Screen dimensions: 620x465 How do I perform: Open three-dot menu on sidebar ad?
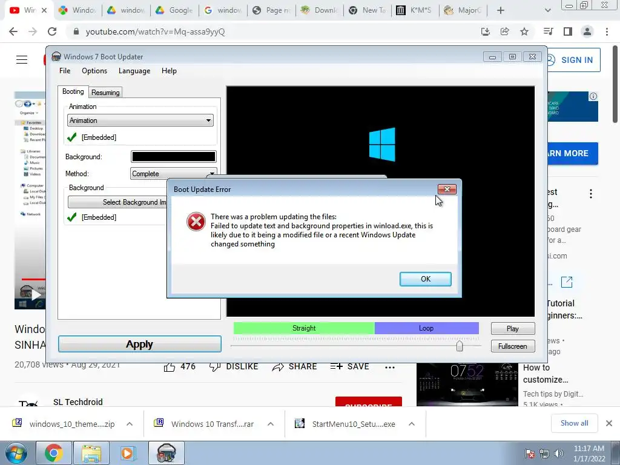tap(591, 194)
